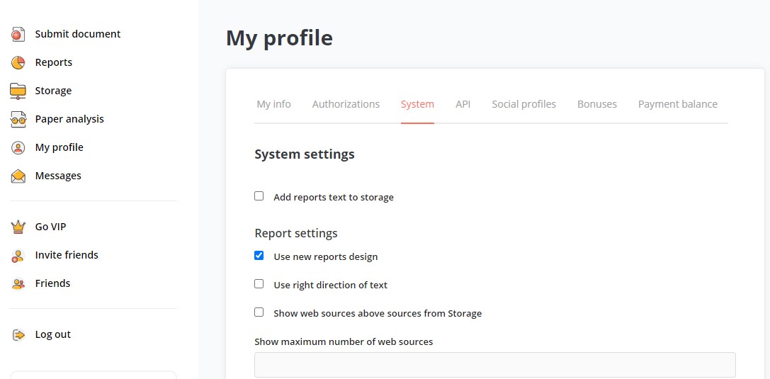
Task: Switch to the API tab
Action: (x=463, y=104)
